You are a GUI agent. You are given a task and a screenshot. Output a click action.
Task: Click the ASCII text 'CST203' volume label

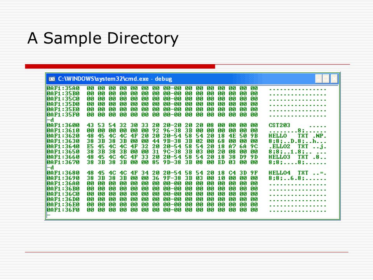tap(279, 125)
